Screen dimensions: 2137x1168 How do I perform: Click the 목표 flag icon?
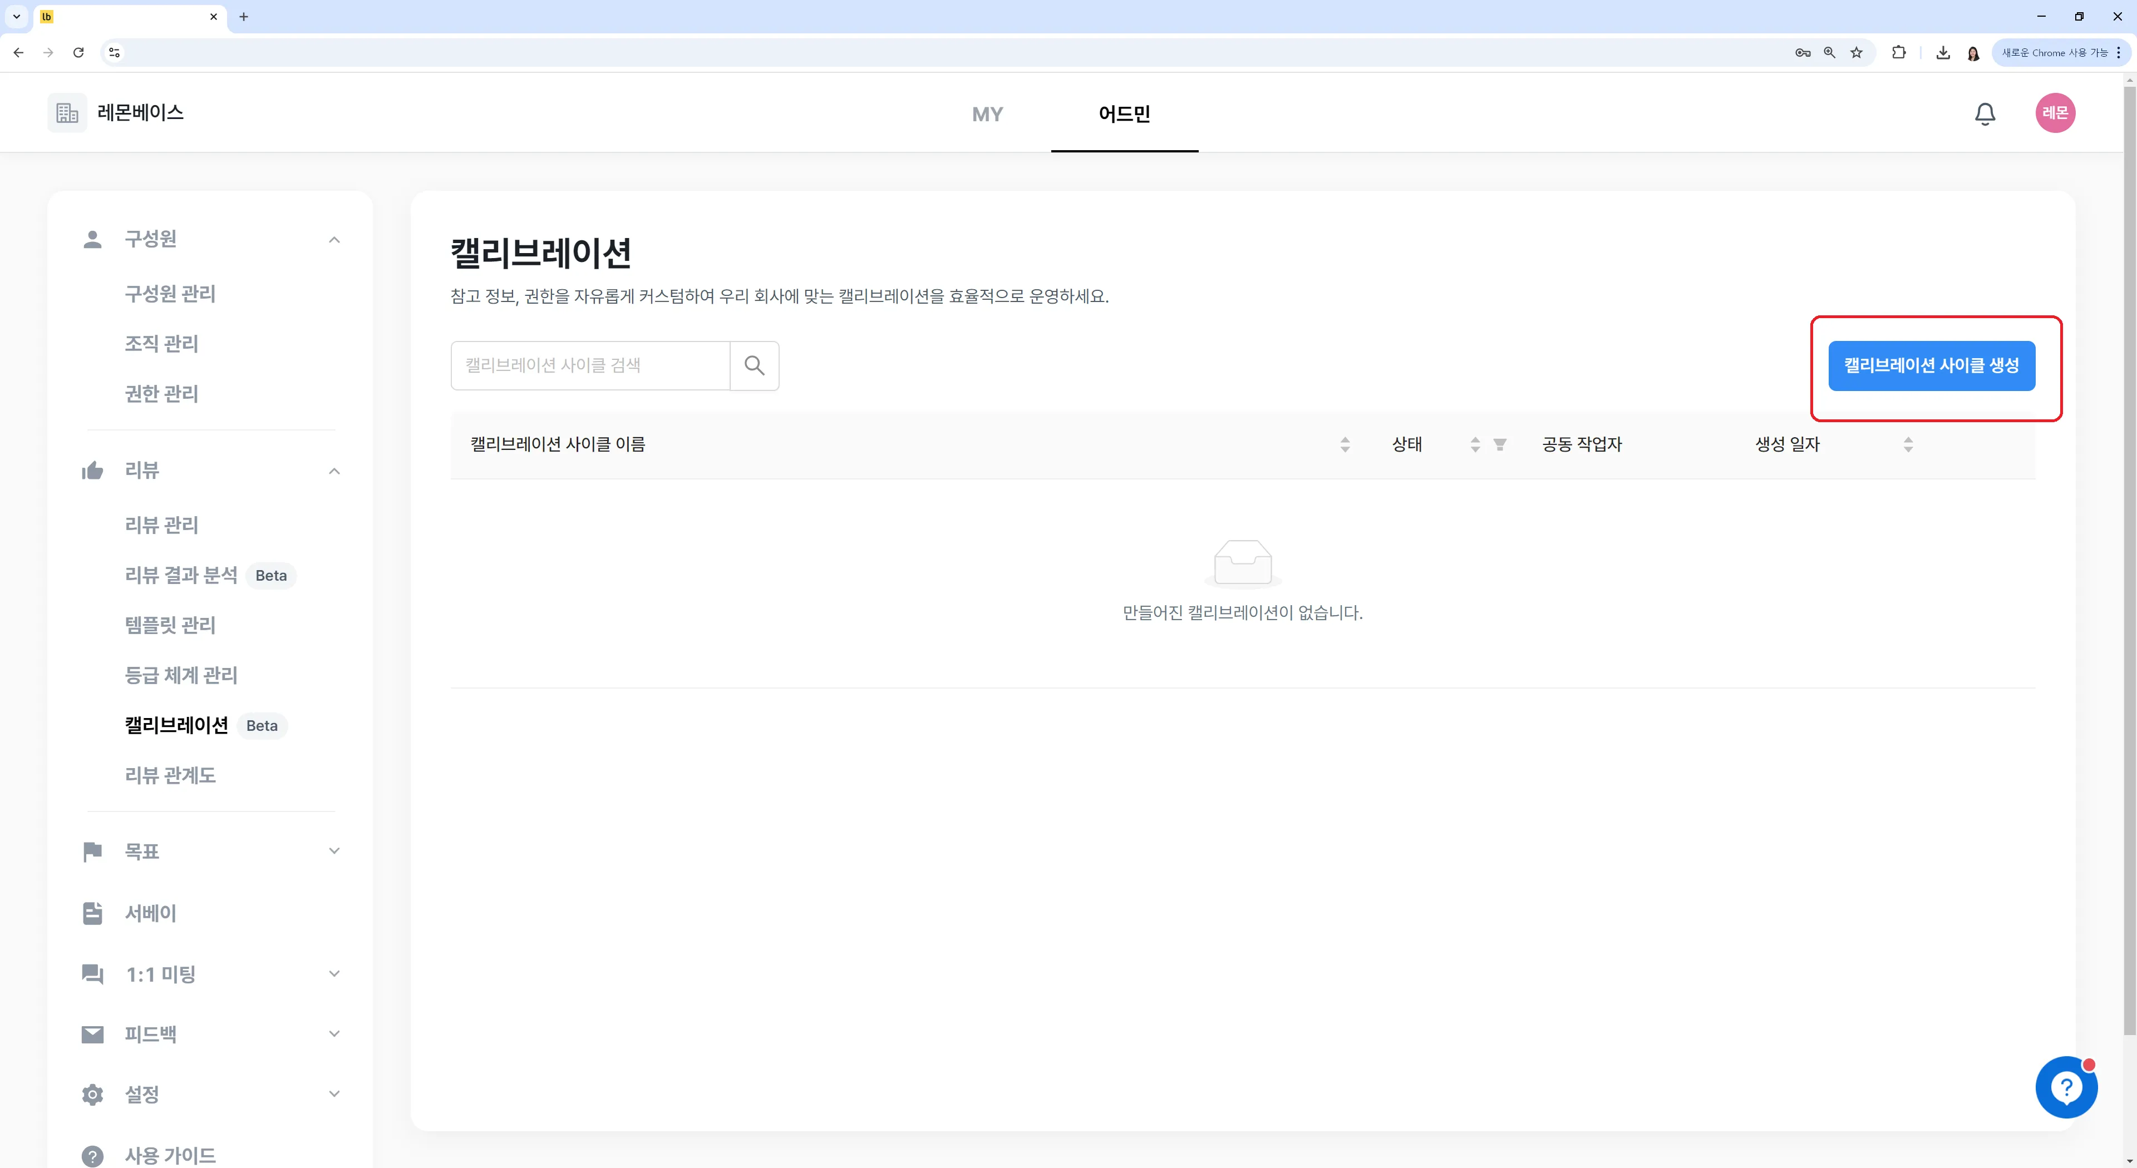coord(93,852)
